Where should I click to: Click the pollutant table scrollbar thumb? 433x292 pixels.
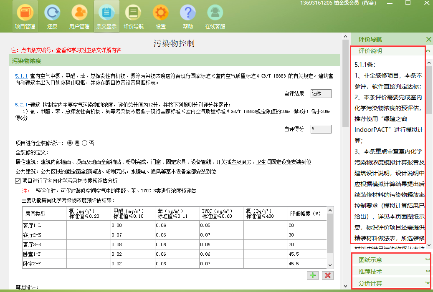[330, 233]
